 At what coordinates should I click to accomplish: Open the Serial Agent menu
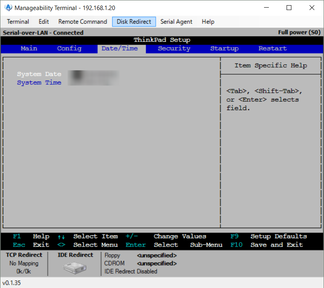176,22
